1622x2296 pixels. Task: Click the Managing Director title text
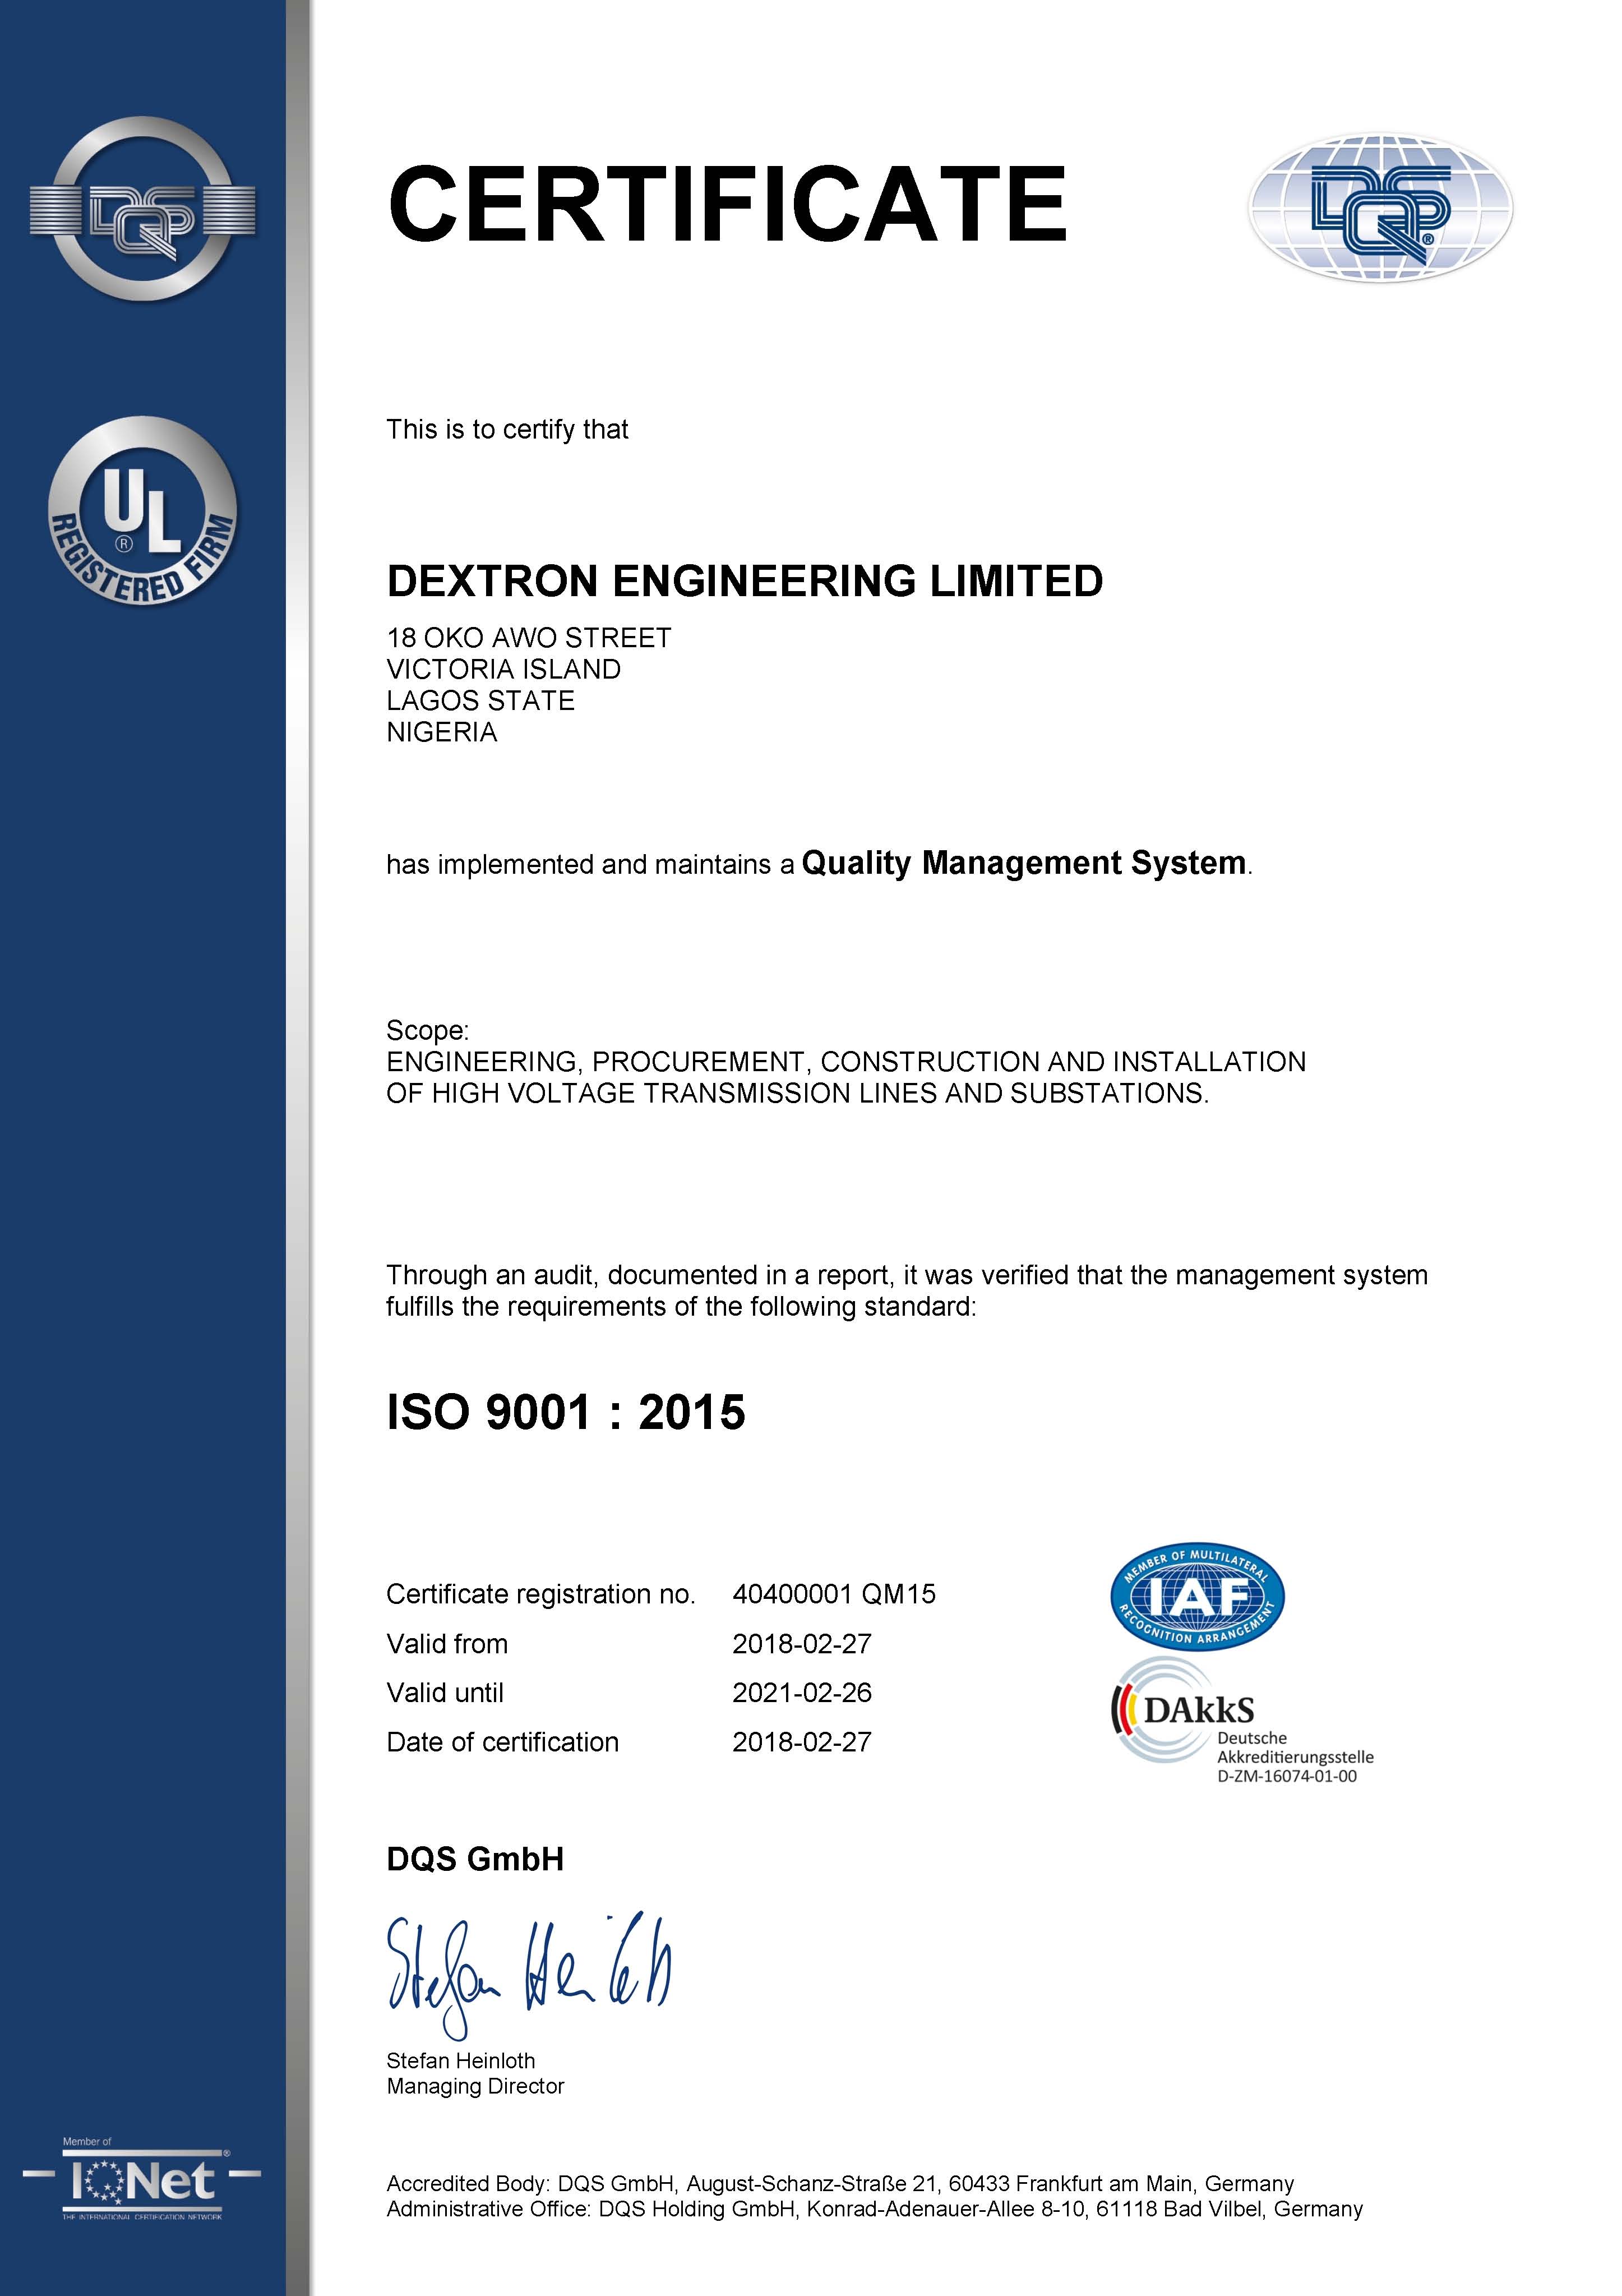475,2086
